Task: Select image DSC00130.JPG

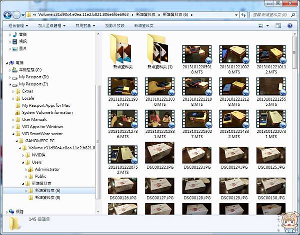Action: click(271, 189)
